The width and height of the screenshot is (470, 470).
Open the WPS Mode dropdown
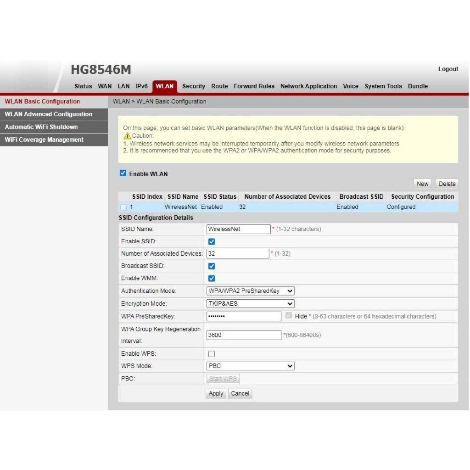point(250,366)
